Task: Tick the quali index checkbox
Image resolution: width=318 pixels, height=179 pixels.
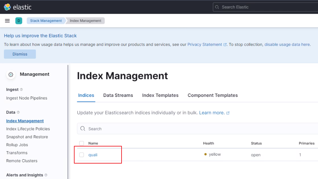Action: (81, 155)
